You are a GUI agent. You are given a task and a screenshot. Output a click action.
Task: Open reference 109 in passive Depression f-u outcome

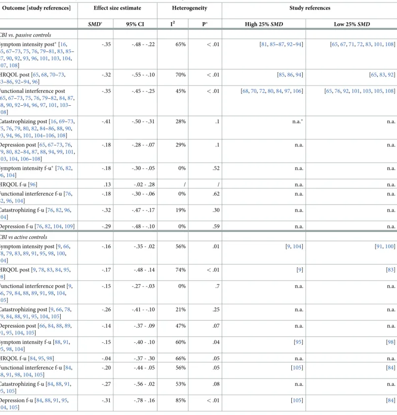(x=69, y=226)
